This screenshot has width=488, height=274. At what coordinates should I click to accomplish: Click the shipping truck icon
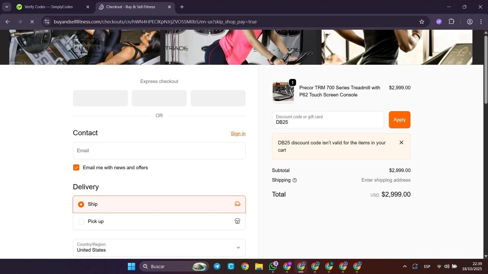(237, 204)
